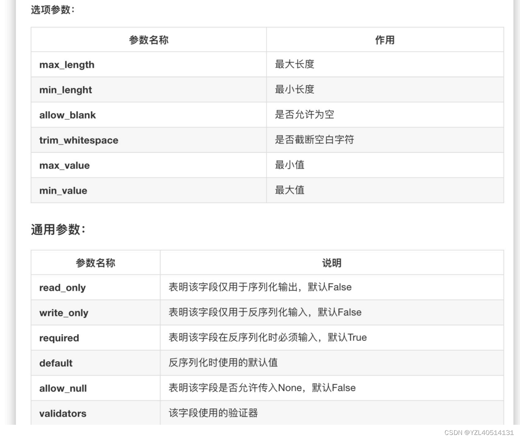Screen dimensions: 520x439
Task: Select the description mentioning 'None'
Action: tap(262, 388)
